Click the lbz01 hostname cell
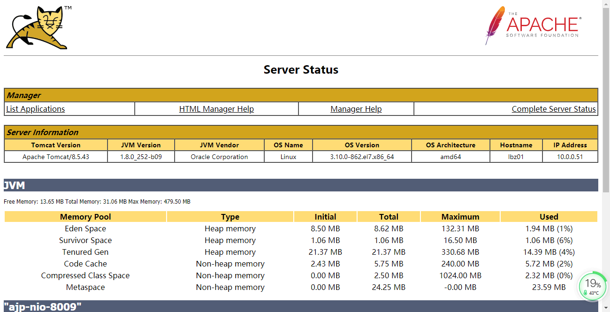The image size is (610, 312). click(x=516, y=157)
